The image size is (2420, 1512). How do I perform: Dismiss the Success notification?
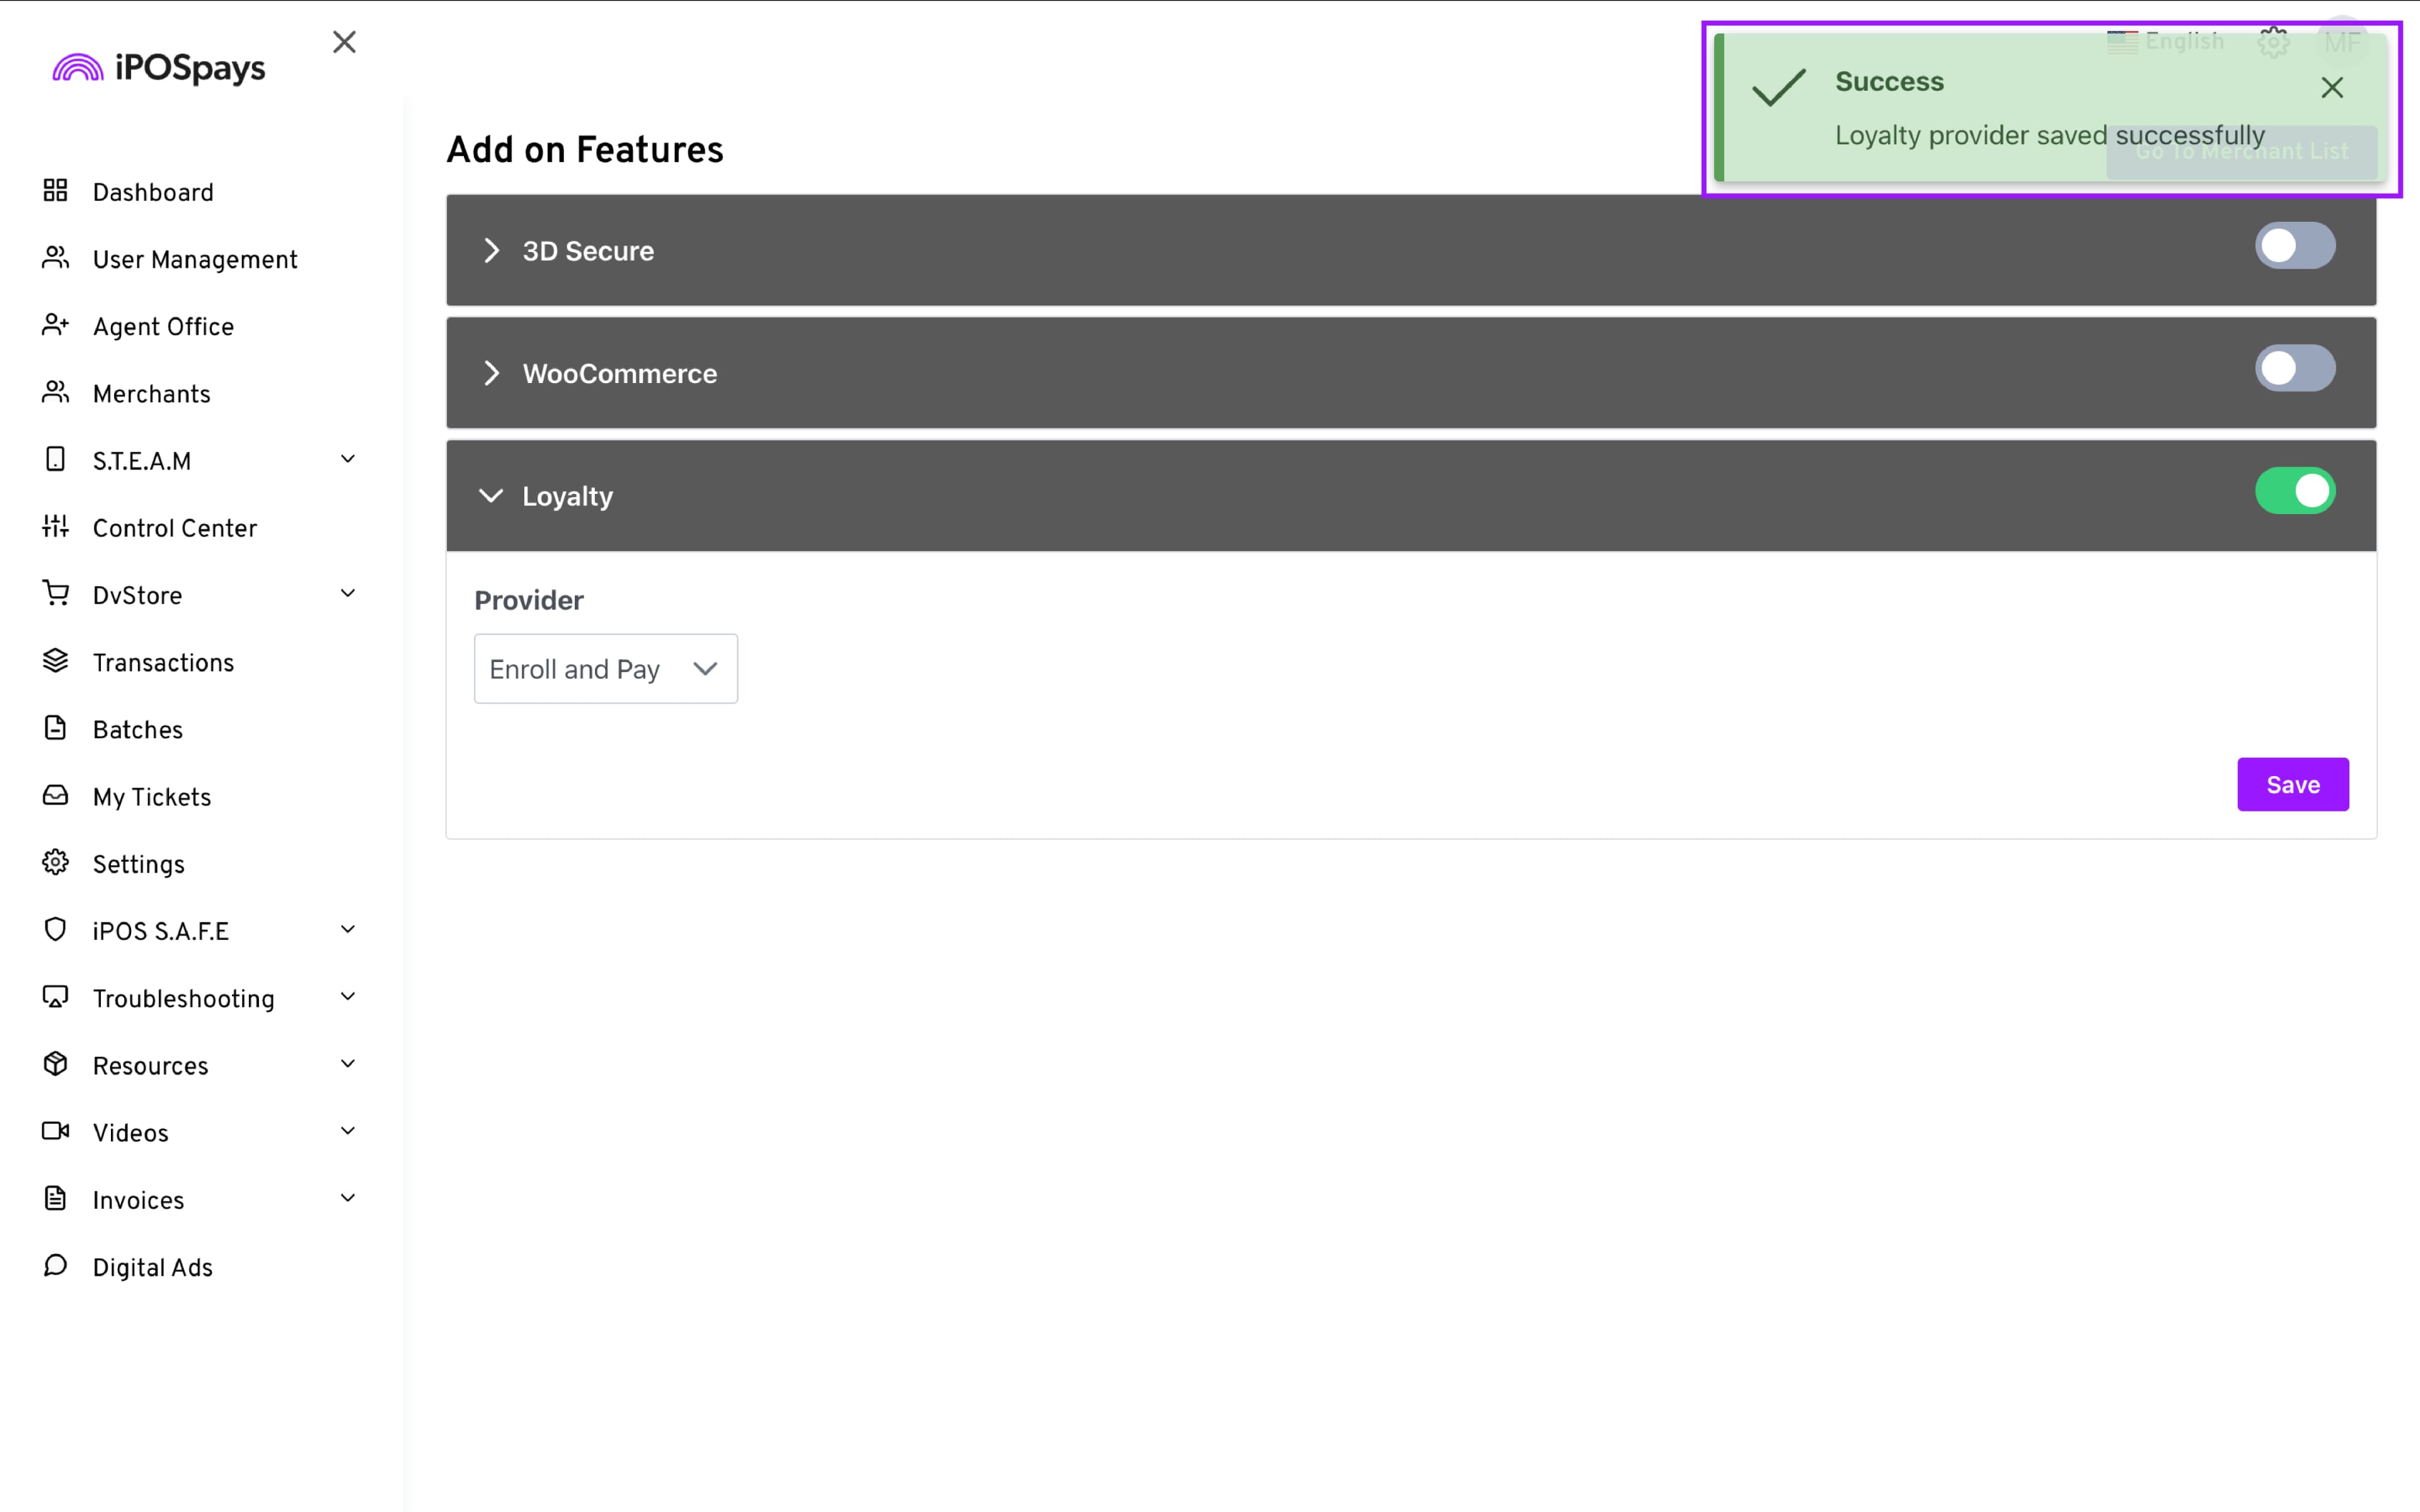(2332, 88)
